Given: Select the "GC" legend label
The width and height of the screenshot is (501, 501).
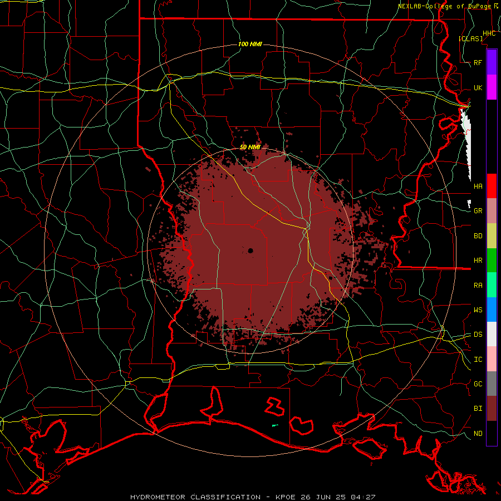Looking at the screenshot, I should (x=478, y=384).
